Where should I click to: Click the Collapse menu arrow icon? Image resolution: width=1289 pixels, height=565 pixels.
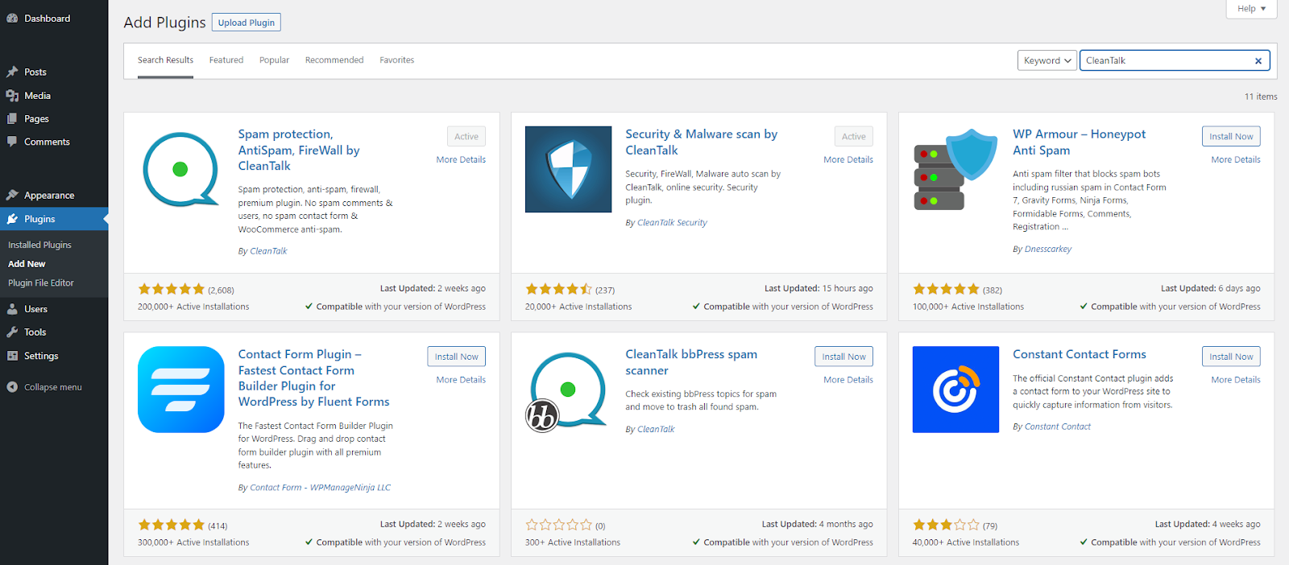pos(12,387)
